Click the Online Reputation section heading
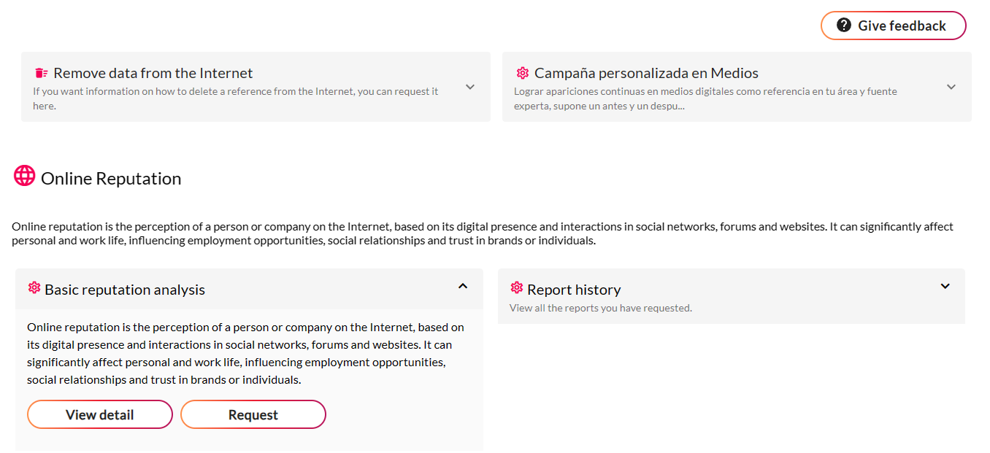Viewport: 990px width, 453px height. point(111,179)
